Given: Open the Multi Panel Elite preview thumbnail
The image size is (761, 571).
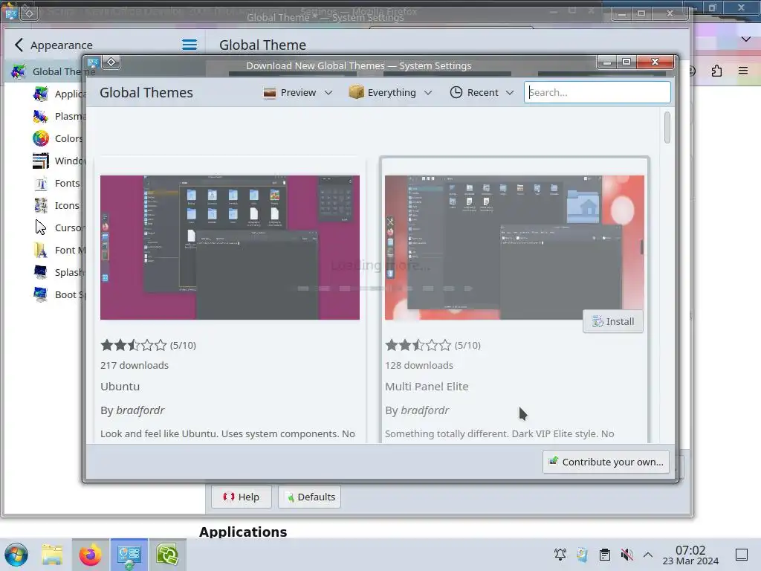Looking at the screenshot, I should tap(514, 248).
